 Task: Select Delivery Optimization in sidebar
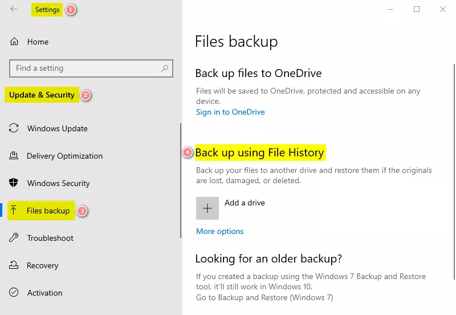click(64, 156)
